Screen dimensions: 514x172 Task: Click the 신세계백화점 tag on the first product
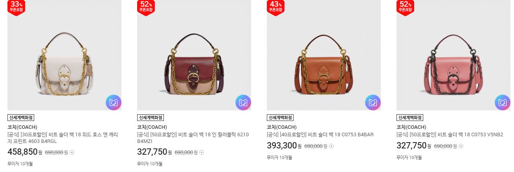click(21, 117)
